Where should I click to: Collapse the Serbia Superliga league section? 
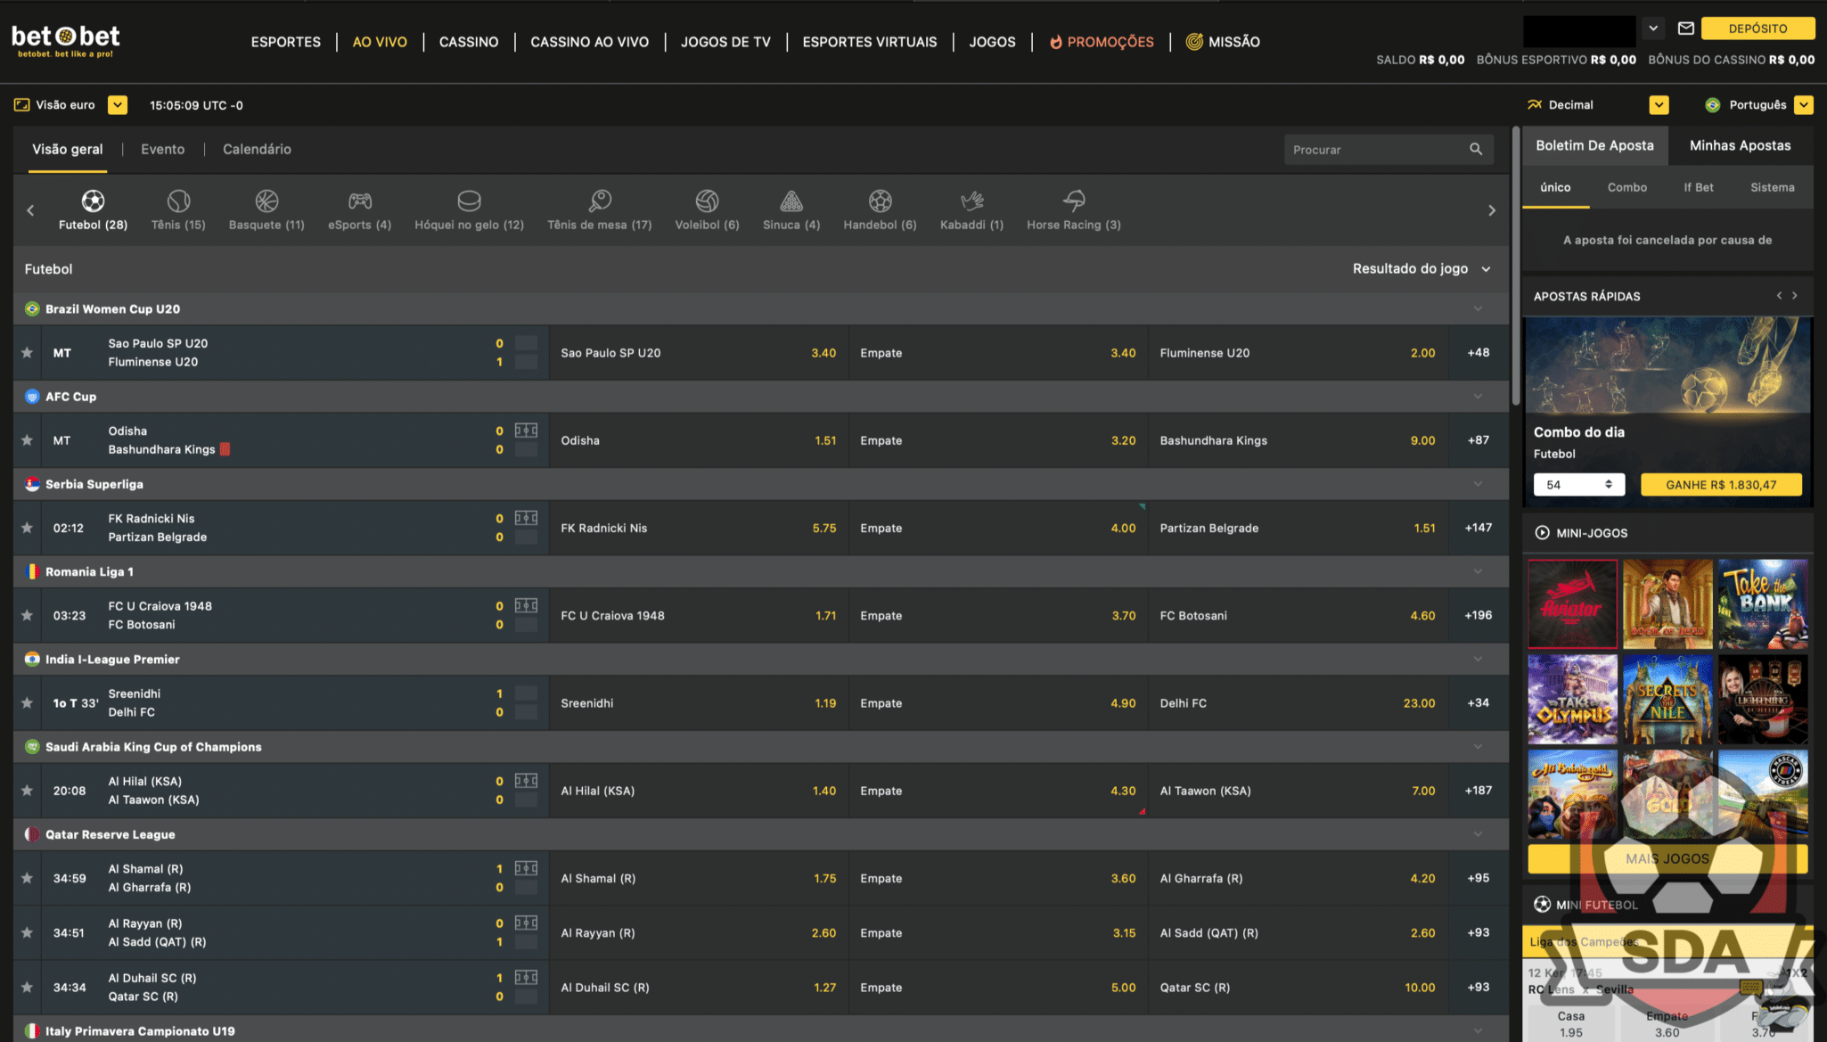coord(1478,484)
